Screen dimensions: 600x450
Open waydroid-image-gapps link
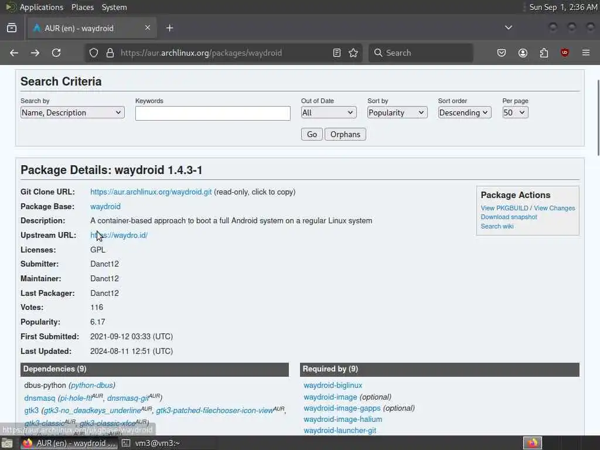342,408
